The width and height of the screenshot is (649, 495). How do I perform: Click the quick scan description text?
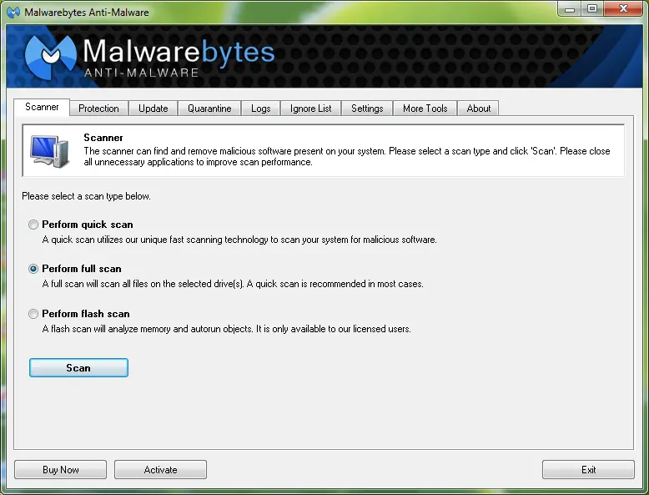pyautogui.click(x=239, y=240)
